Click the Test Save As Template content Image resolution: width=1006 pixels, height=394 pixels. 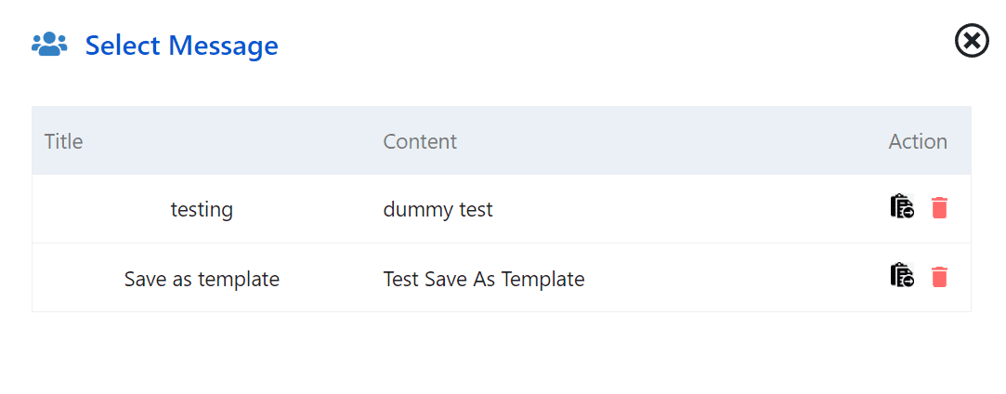tap(484, 279)
